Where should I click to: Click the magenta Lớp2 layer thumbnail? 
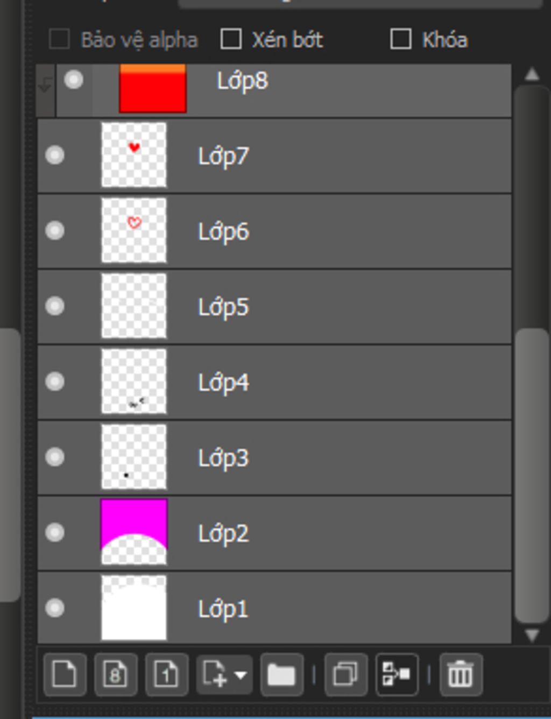click(x=134, y=532)
